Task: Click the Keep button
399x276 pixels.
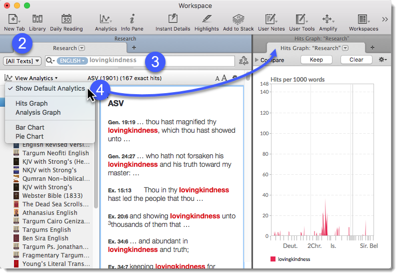Action: 316,60
